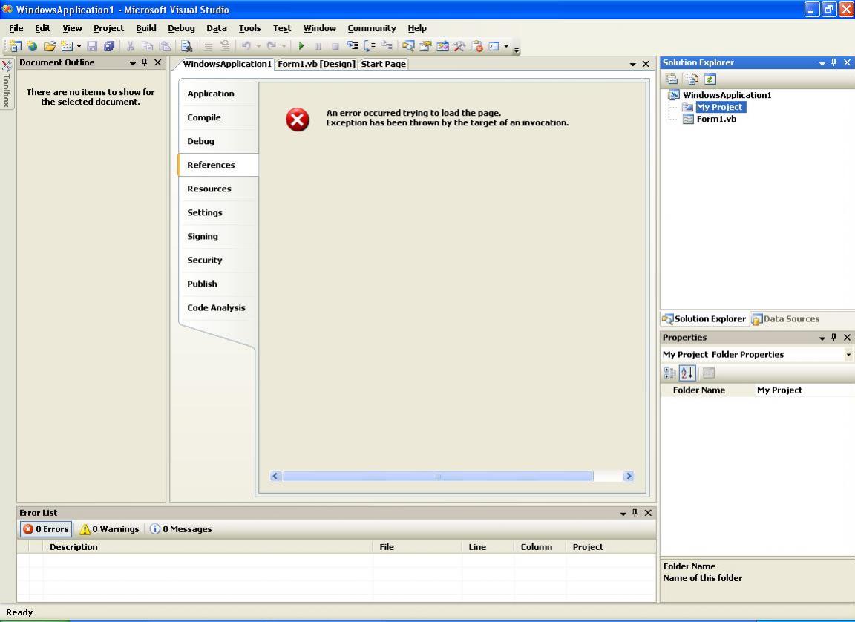Image resolution: width=855 pixels, height=622 pixels.
Task: Click horizontal scrollbar right arrow in designer
Action: point(629,476)
